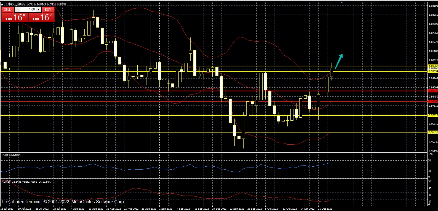Select the red 0.98775 price level tag

pos(433,91)
